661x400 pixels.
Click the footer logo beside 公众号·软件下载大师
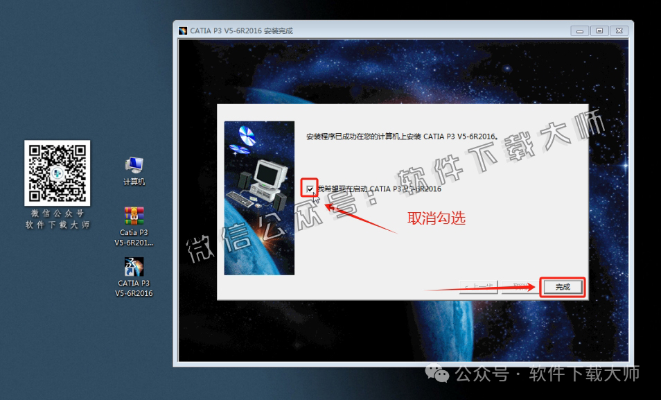[x=437, y=374]
